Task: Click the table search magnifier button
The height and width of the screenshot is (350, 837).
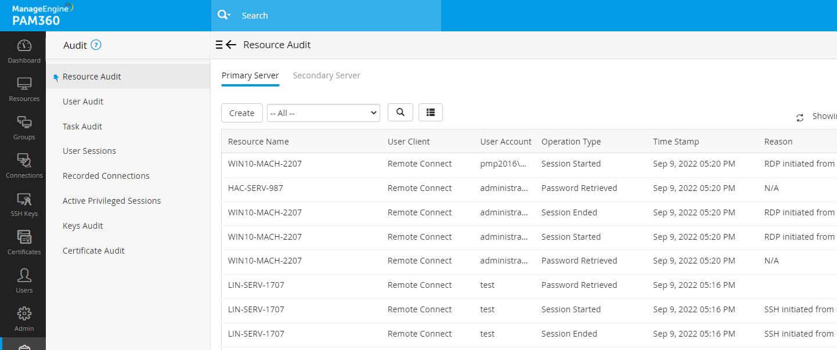Action: pyautogui.click(x=400, y=113)
